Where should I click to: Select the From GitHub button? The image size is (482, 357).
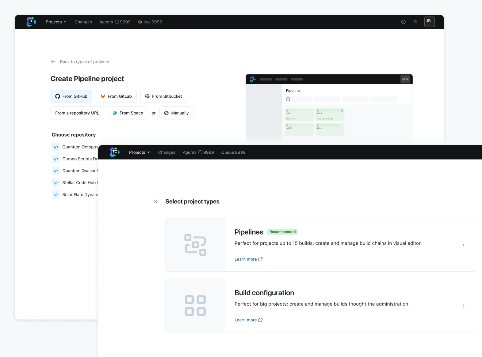71,96
